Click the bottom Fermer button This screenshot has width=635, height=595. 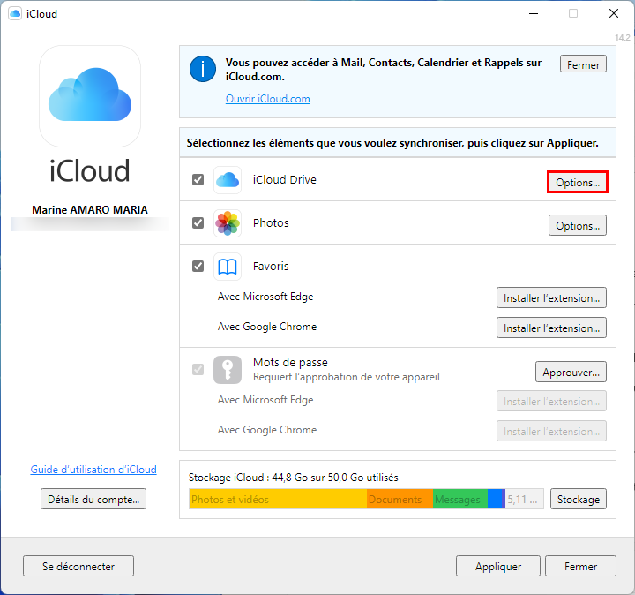tap(580, 566)
